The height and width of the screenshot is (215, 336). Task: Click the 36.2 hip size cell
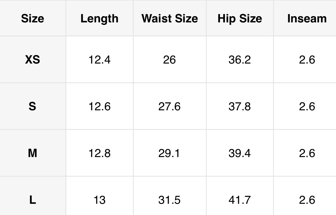[x=240, y=60]
